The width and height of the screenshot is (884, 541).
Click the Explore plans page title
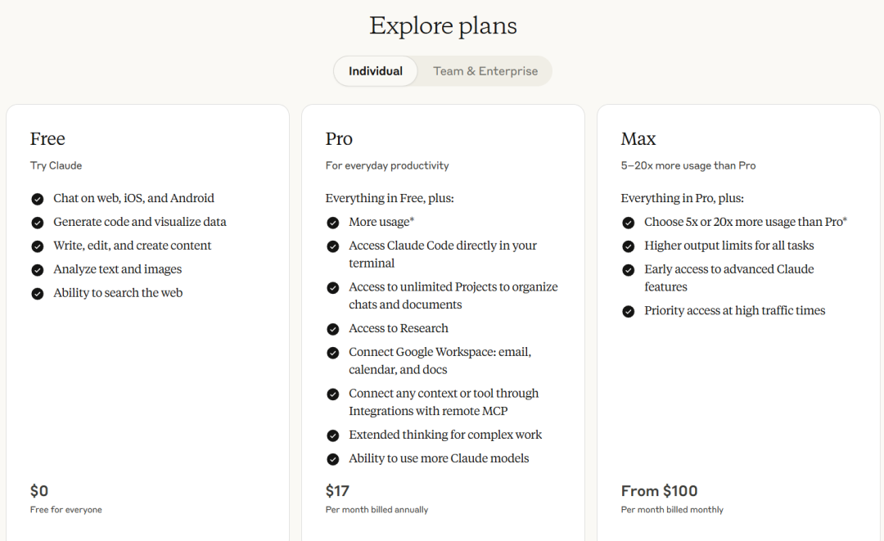pos(443,26)
